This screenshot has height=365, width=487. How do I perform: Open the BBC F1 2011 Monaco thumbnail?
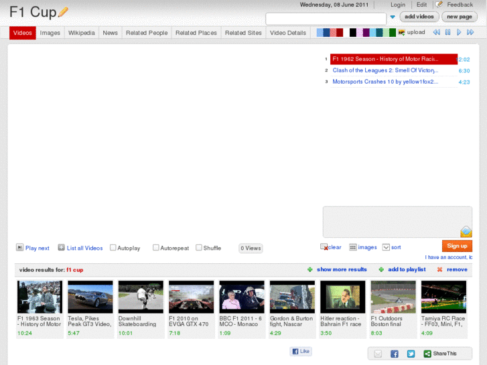pos(242,297)
